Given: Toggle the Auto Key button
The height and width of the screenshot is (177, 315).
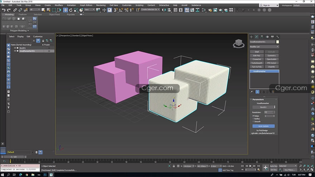Looking at the screenshot, I should [x=273, y=166].
